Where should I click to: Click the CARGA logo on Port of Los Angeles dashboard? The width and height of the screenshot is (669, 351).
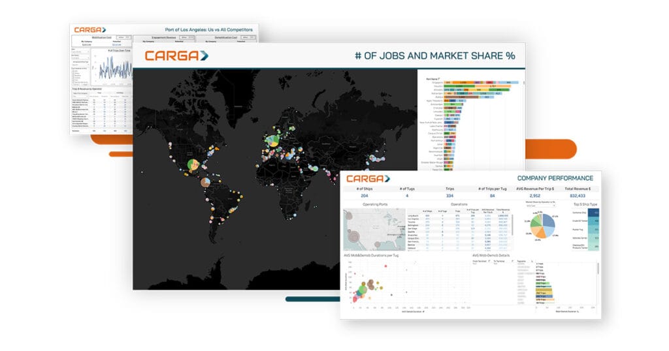[91, 29]
